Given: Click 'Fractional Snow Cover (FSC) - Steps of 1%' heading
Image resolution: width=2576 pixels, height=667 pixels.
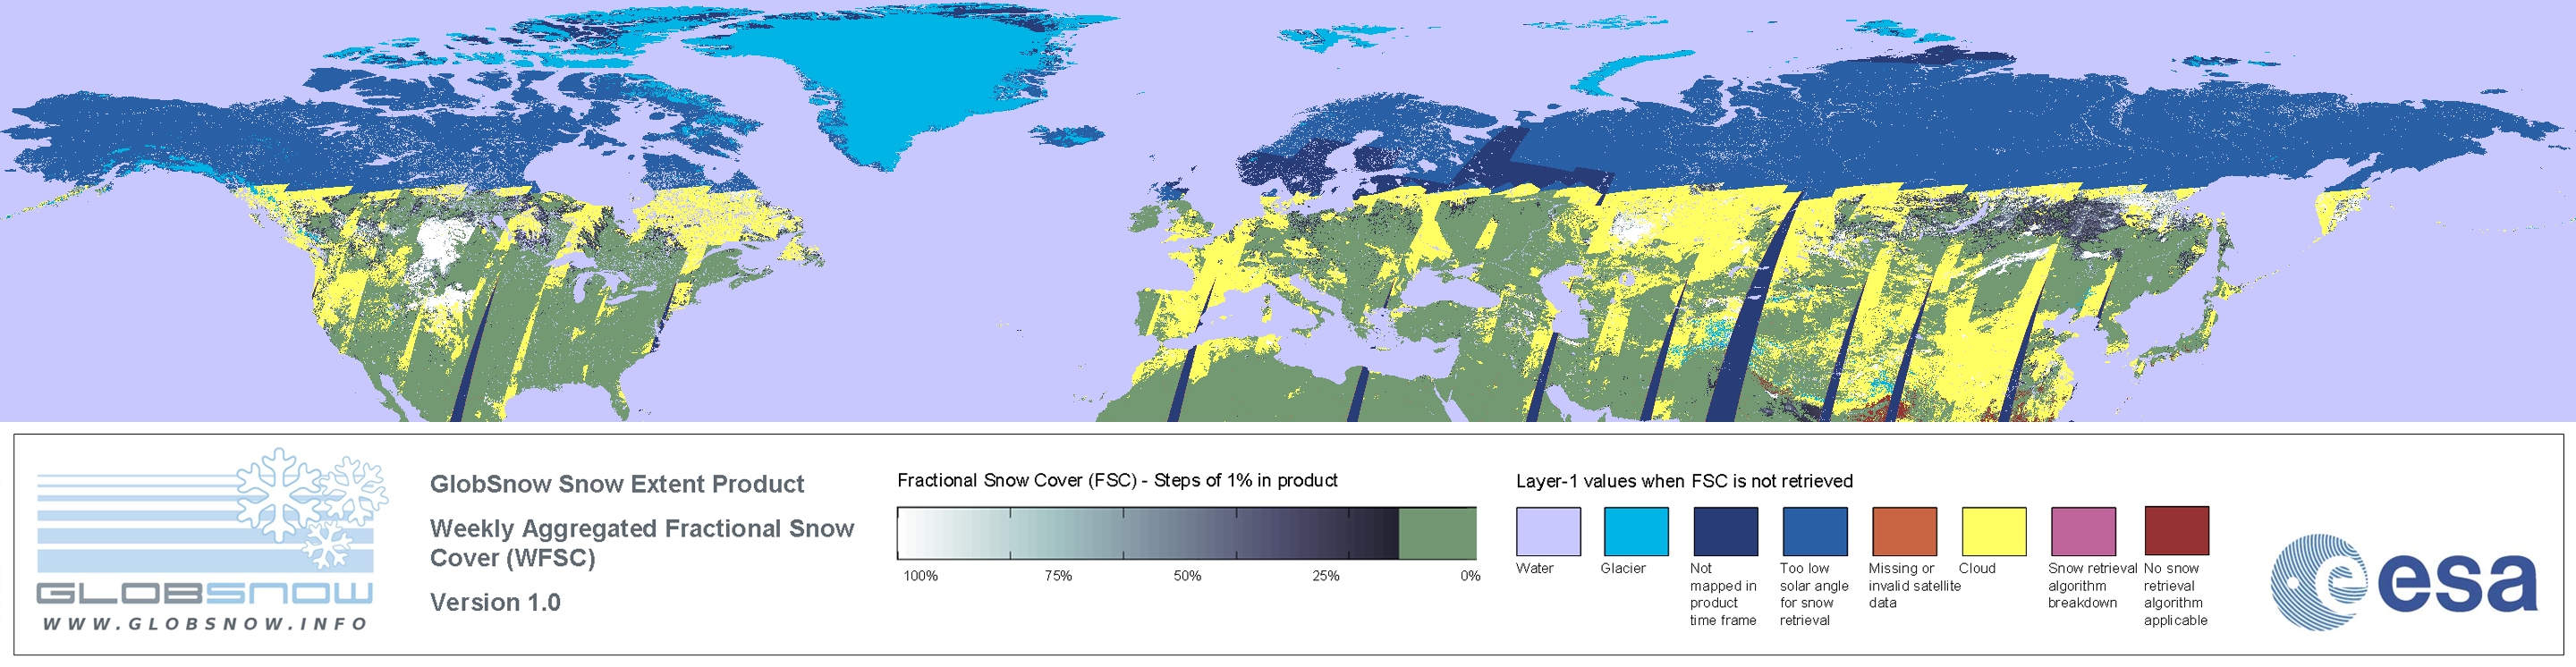Looking at the screenshot, I should click(1117, 480).
